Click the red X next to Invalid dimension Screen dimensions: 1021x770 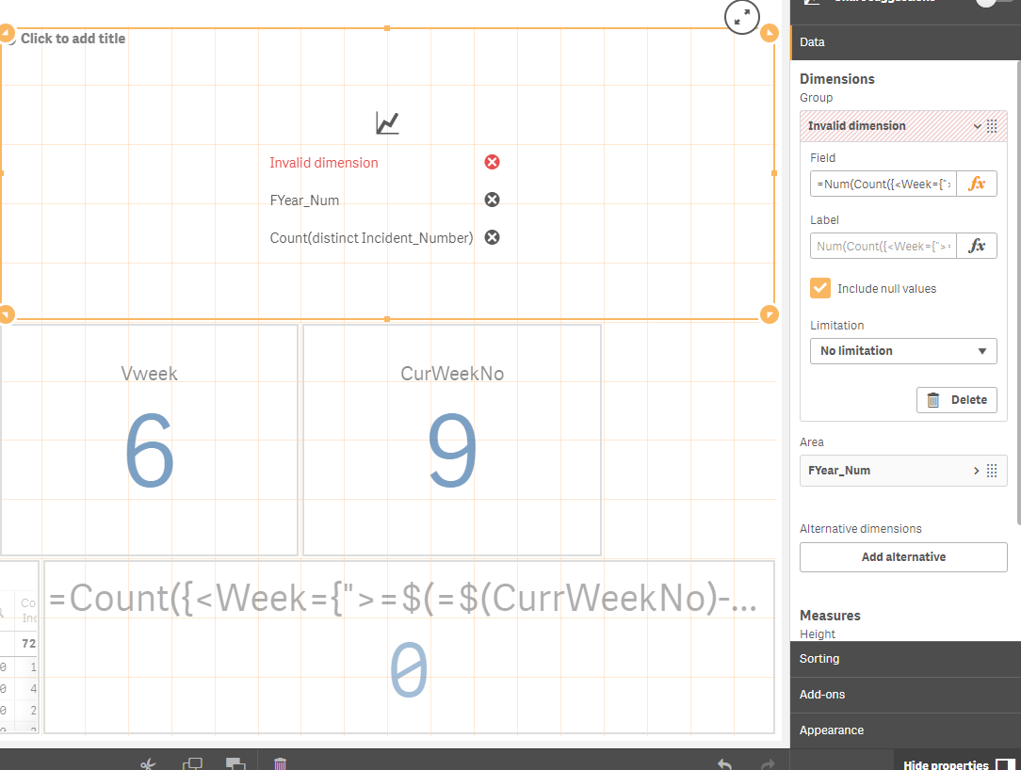pos(492,162)
